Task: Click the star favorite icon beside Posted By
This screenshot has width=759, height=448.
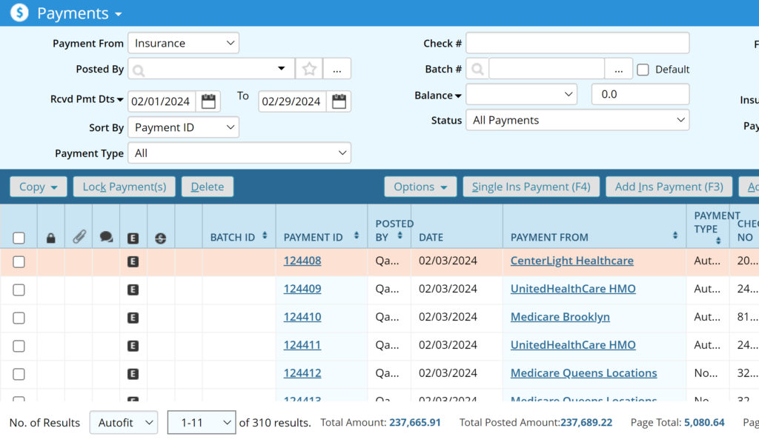Action: click(309, 69)
